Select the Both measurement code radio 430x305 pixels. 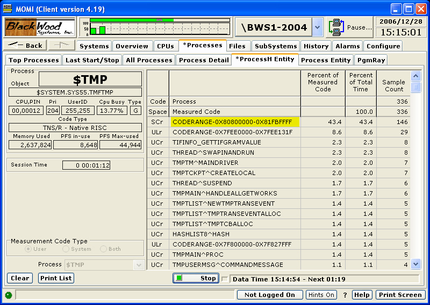[103, 249]
